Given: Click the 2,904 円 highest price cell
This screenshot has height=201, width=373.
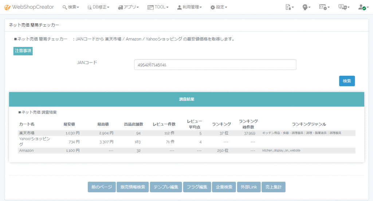Looking at the screenshot, I should [106, 133].
